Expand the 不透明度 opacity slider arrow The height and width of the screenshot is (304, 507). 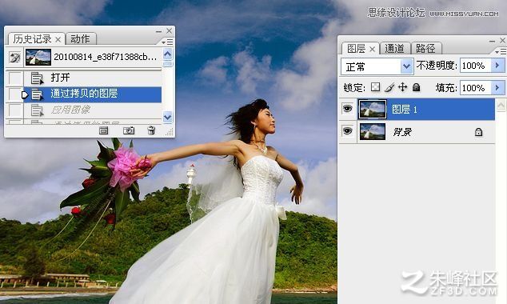pos(497,66)
